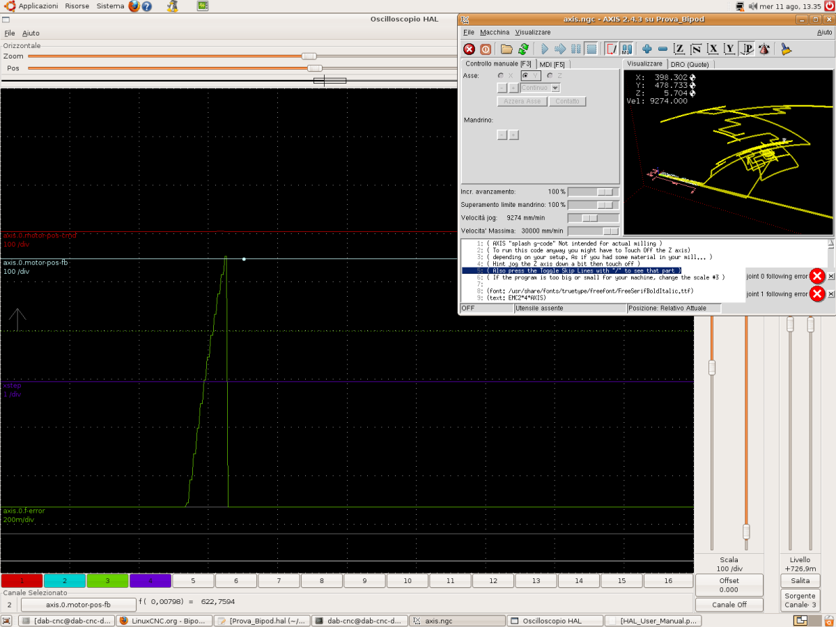Enable oscilloscope channel 10
Viewport: 836px width, 627px height.
[x=408, y=580]
